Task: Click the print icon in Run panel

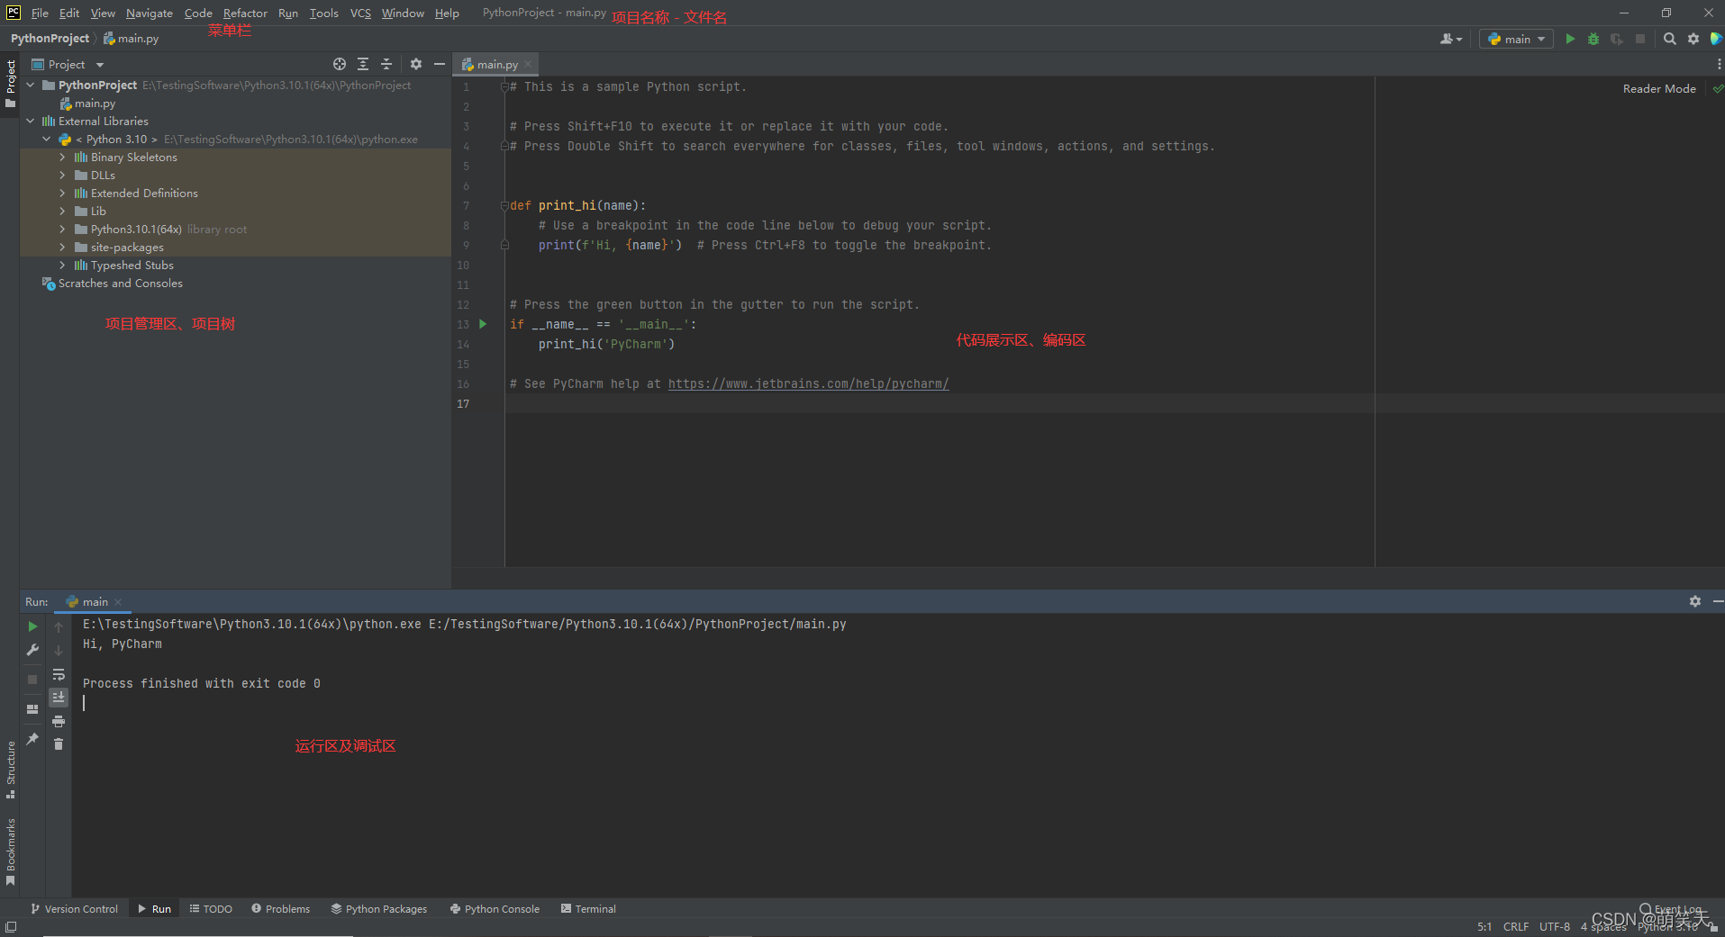Action: pyautogui.click(x=59, y=721)
